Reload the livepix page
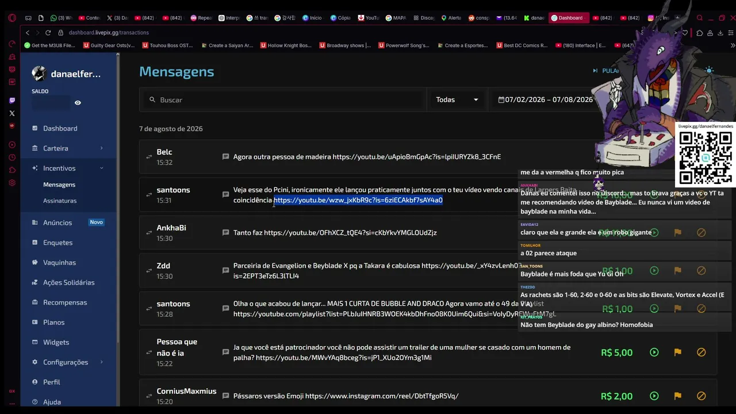736x414 pixels. pos(48,33)
